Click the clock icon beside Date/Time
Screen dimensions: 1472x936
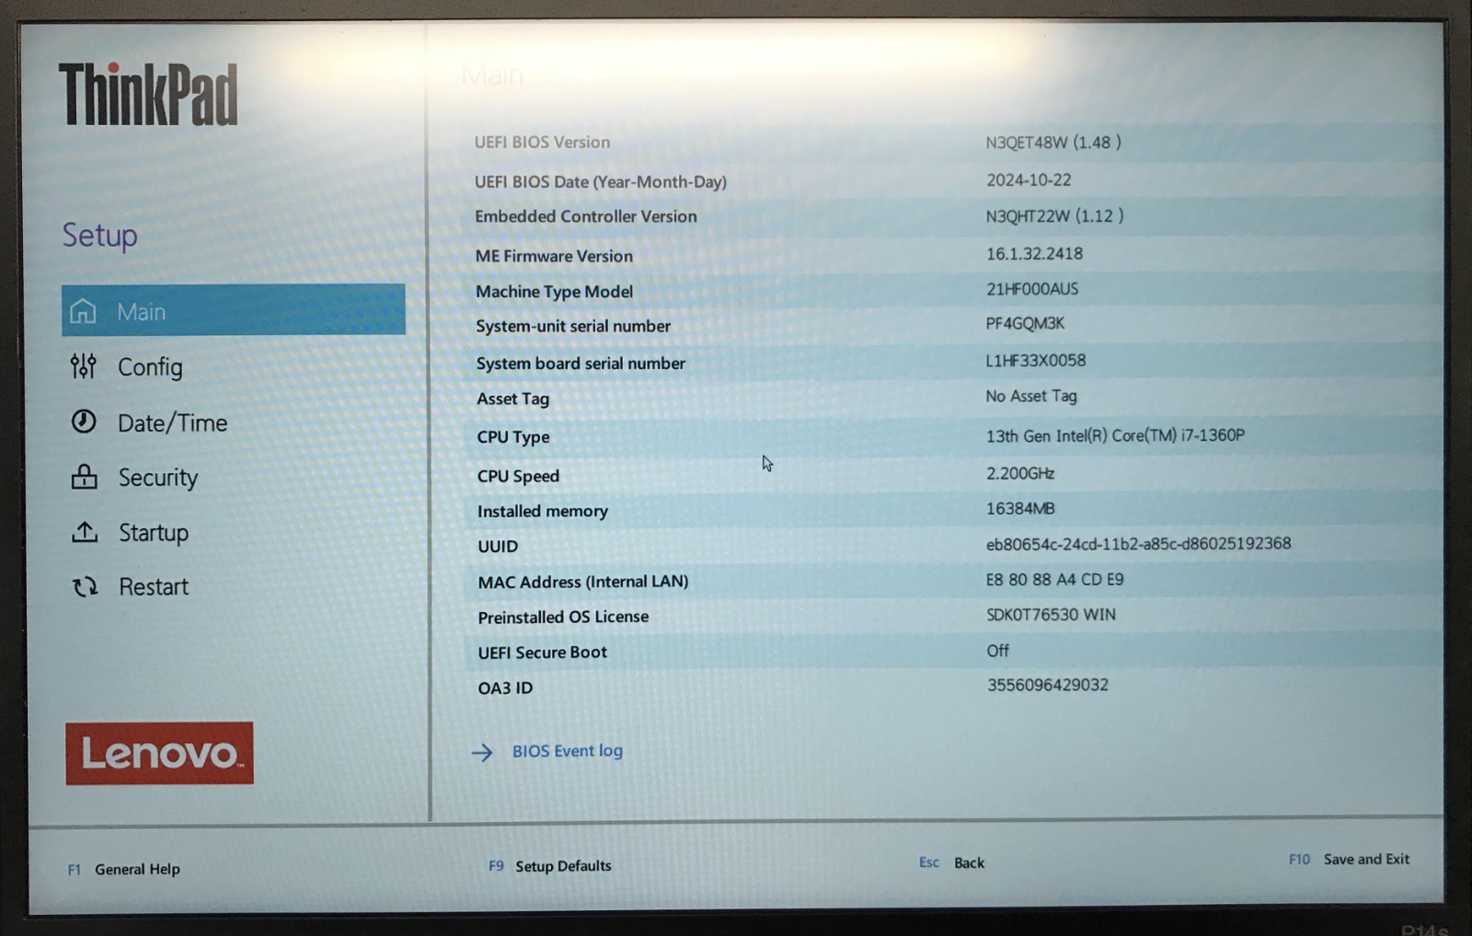(84, 422)
